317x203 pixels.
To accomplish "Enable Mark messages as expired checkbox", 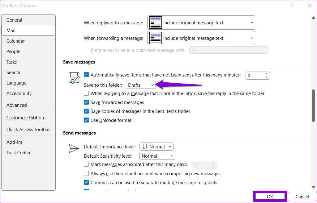I will coord(86,164).
